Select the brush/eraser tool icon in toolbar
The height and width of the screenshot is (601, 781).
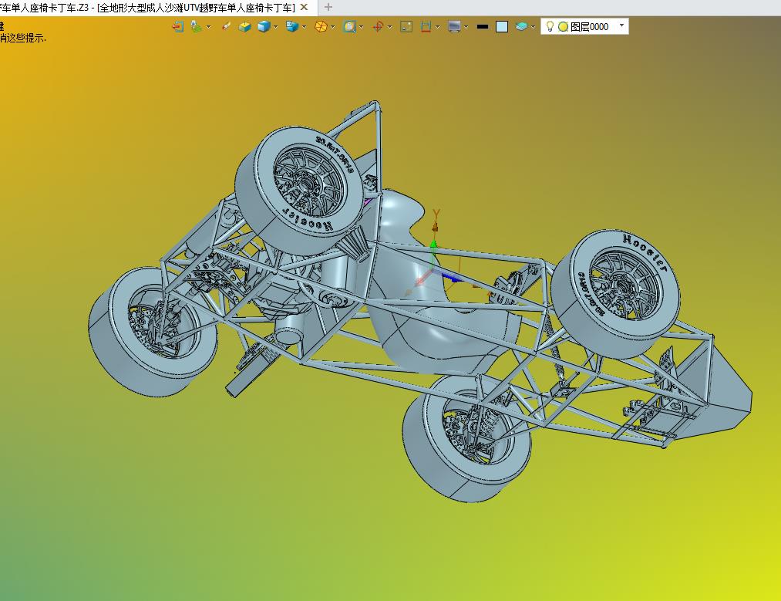click(227, 26)
